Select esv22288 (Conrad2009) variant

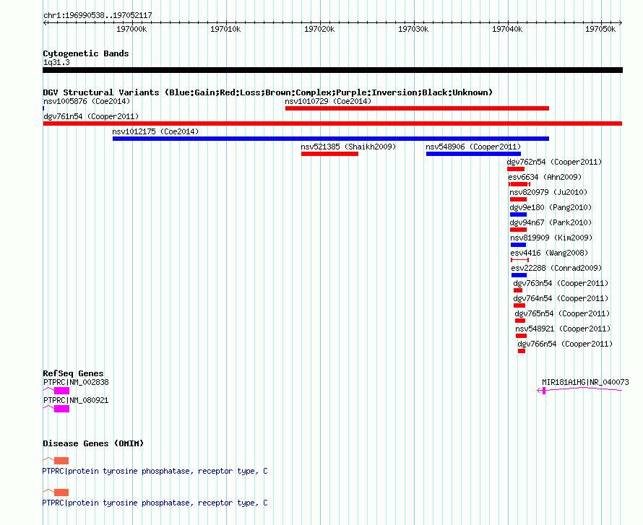tap(519, 275)
